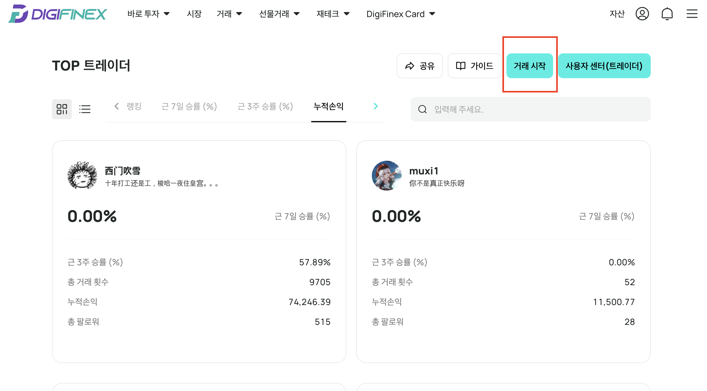Open the 시장 menu item
The image size is (707, 391).
194,14
